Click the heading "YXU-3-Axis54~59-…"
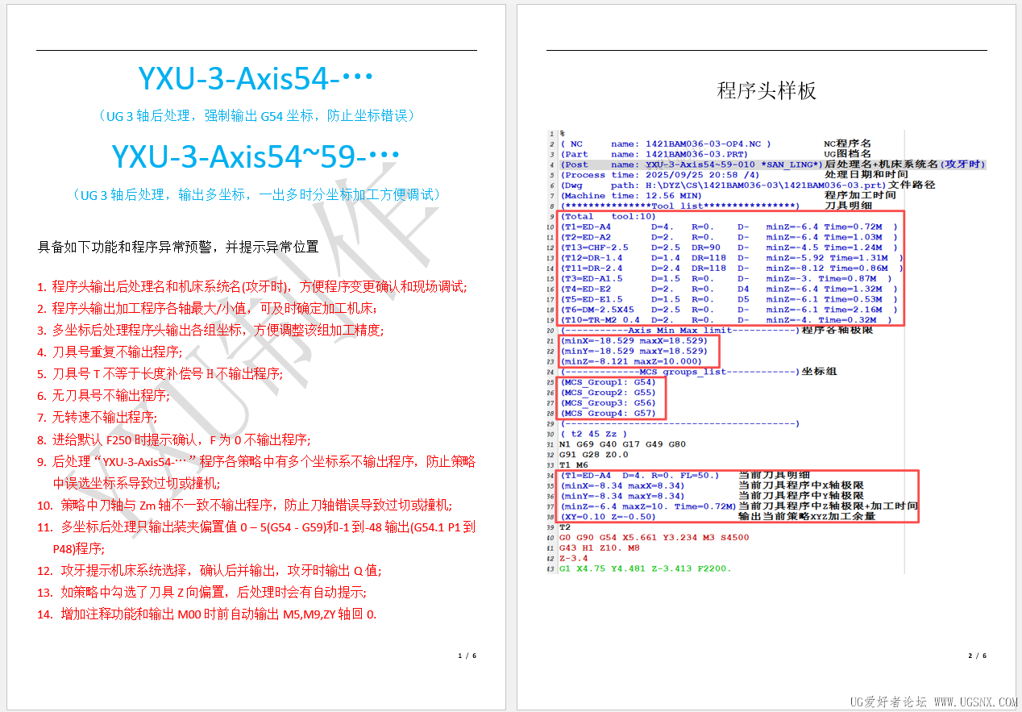 coord(255,156)
